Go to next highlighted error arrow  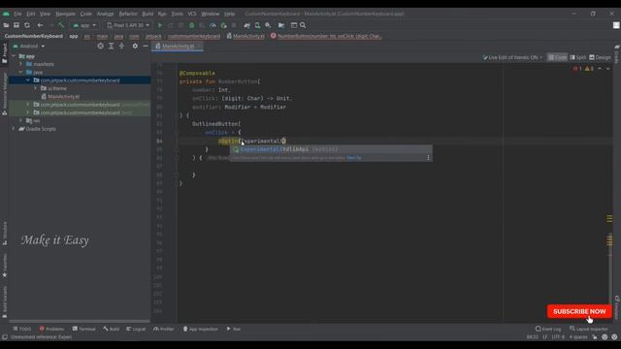point(608,69)
